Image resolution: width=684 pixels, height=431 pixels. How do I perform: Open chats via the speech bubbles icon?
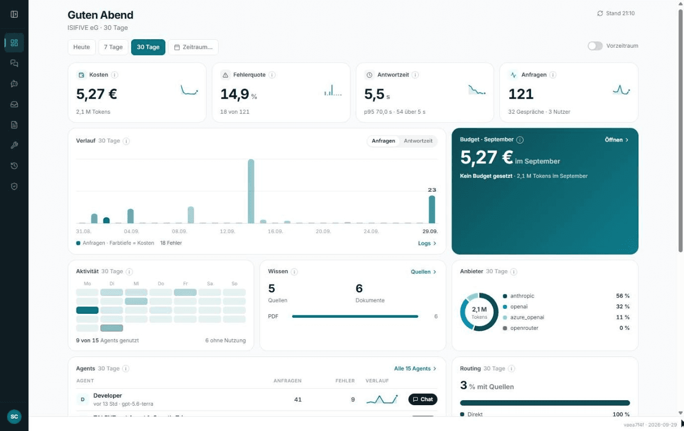click(x=14, y=63)
